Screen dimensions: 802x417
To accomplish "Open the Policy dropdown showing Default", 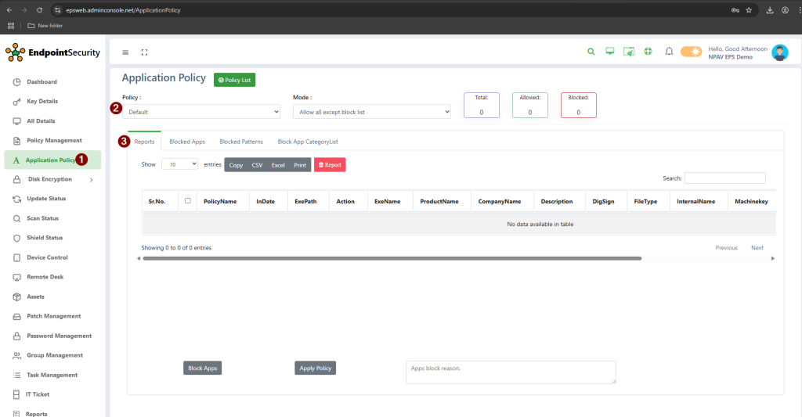I will pos(201,113).
